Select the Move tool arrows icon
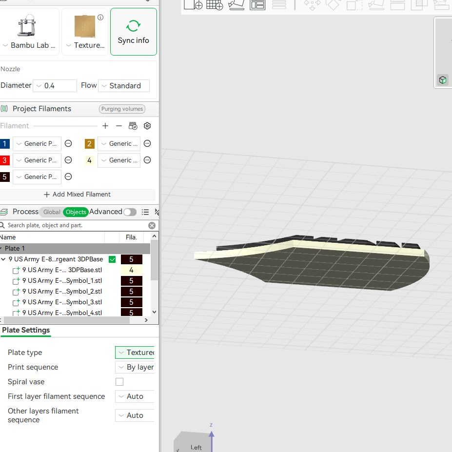Screen dimensions: 452x452 [312, 4]
